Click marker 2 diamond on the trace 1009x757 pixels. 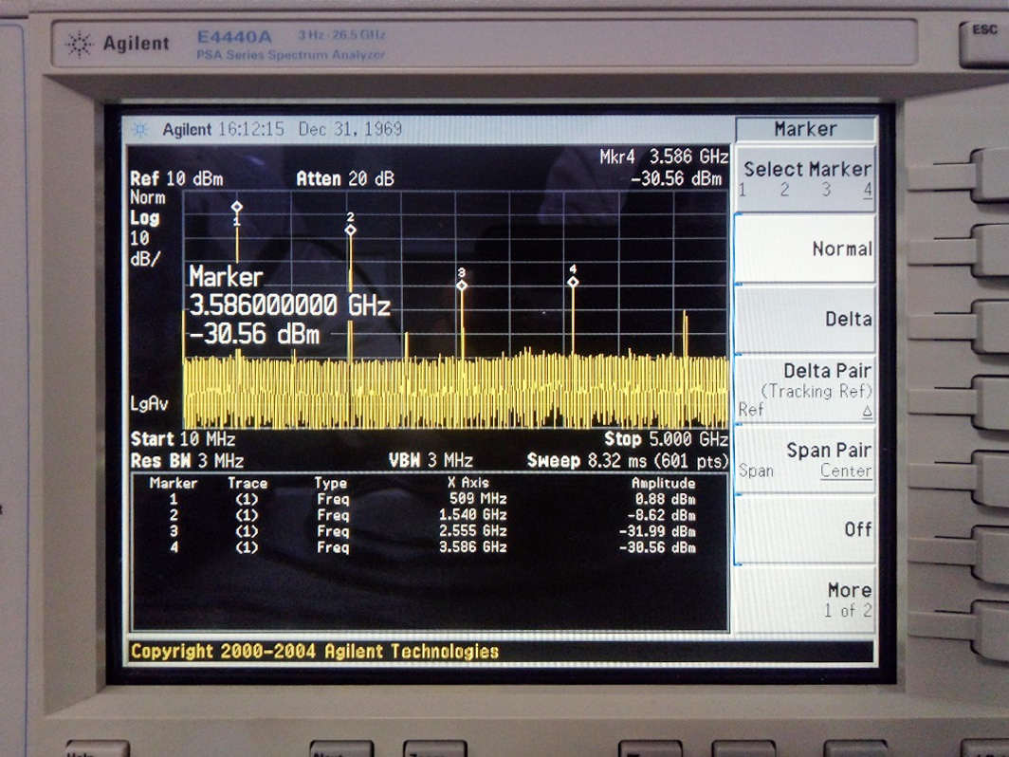[350, 230]
